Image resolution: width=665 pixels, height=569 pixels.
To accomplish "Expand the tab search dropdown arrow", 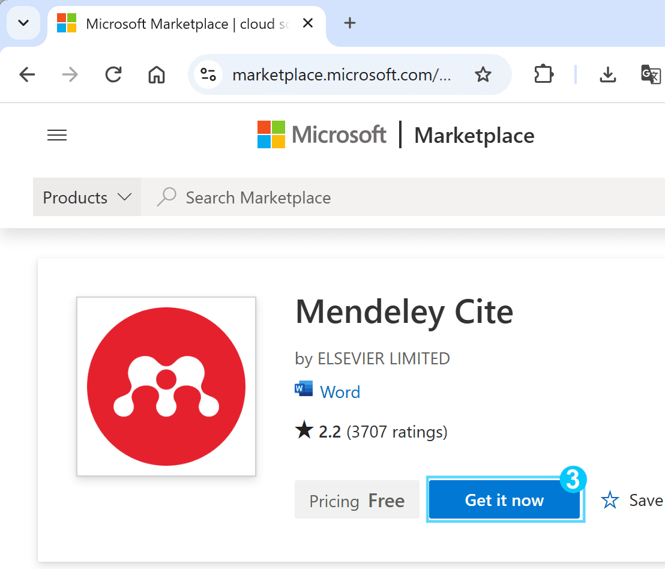I will pos(24,23).
